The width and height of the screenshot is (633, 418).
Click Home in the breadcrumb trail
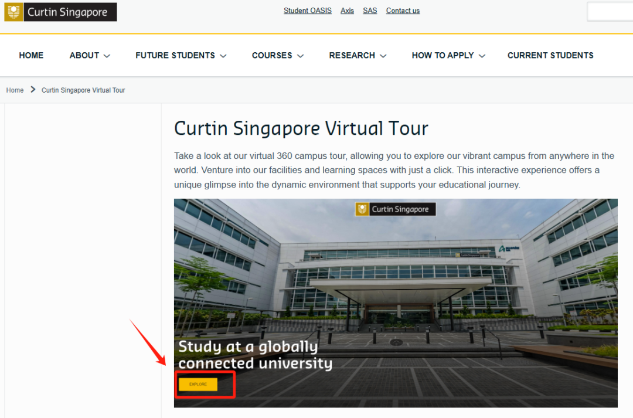[15, 90]
